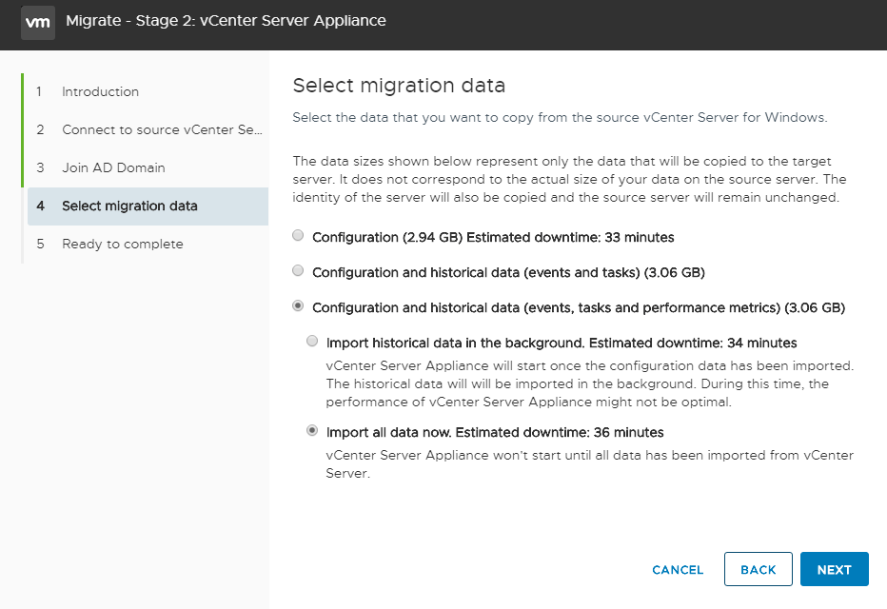Click the Select migration data page heading
The height and width of the screenshot is (609, 887).
click(398, 86)
